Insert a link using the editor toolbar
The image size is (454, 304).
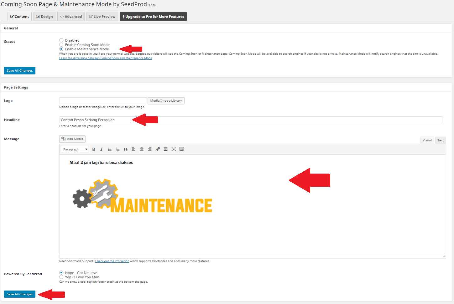(x=158, y=149)
